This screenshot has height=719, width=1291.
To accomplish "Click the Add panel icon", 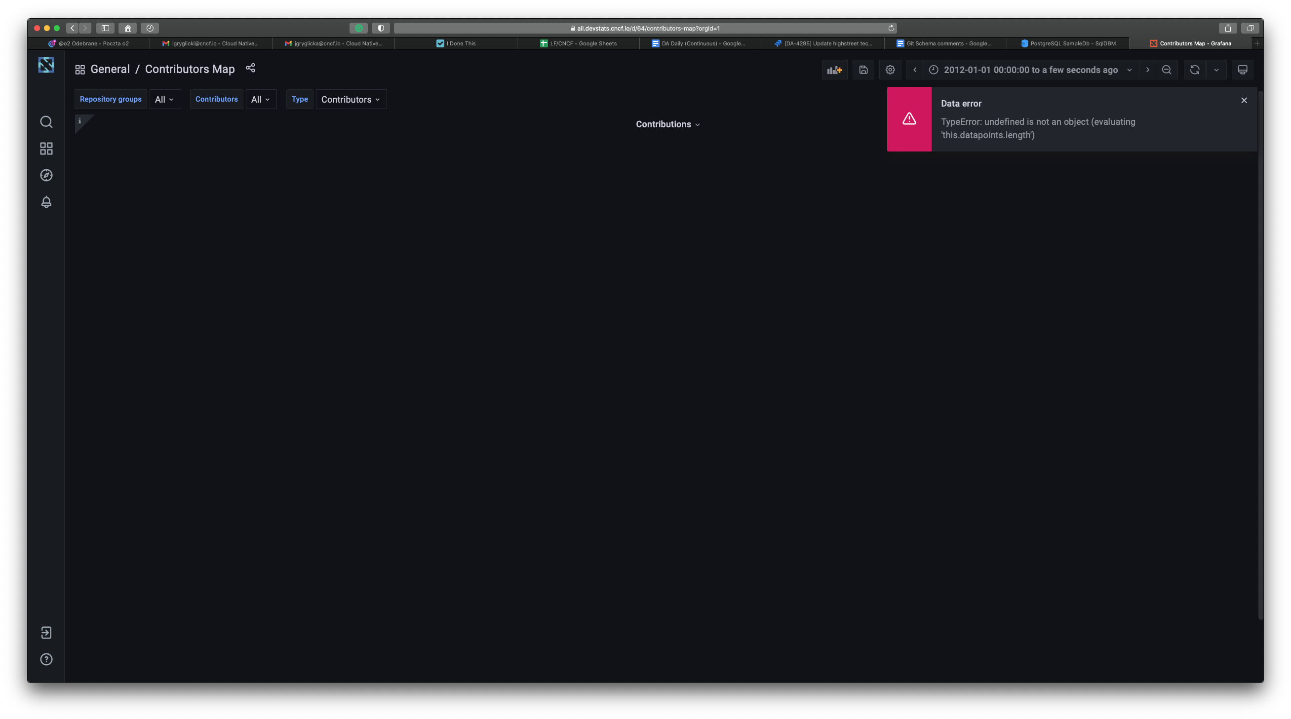I will coord(834,70).
